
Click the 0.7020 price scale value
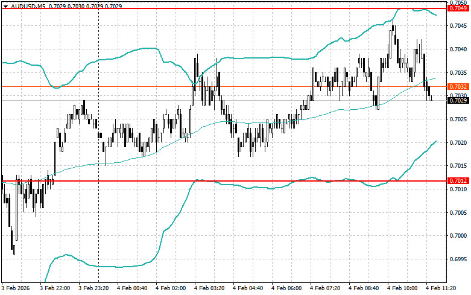coord(458,143)
